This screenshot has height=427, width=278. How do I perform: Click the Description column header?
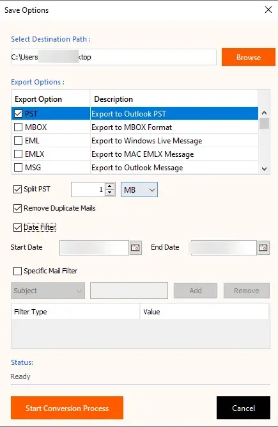174,99
